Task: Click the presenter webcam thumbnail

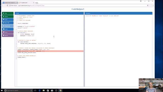Action: (x=151, y=85)
